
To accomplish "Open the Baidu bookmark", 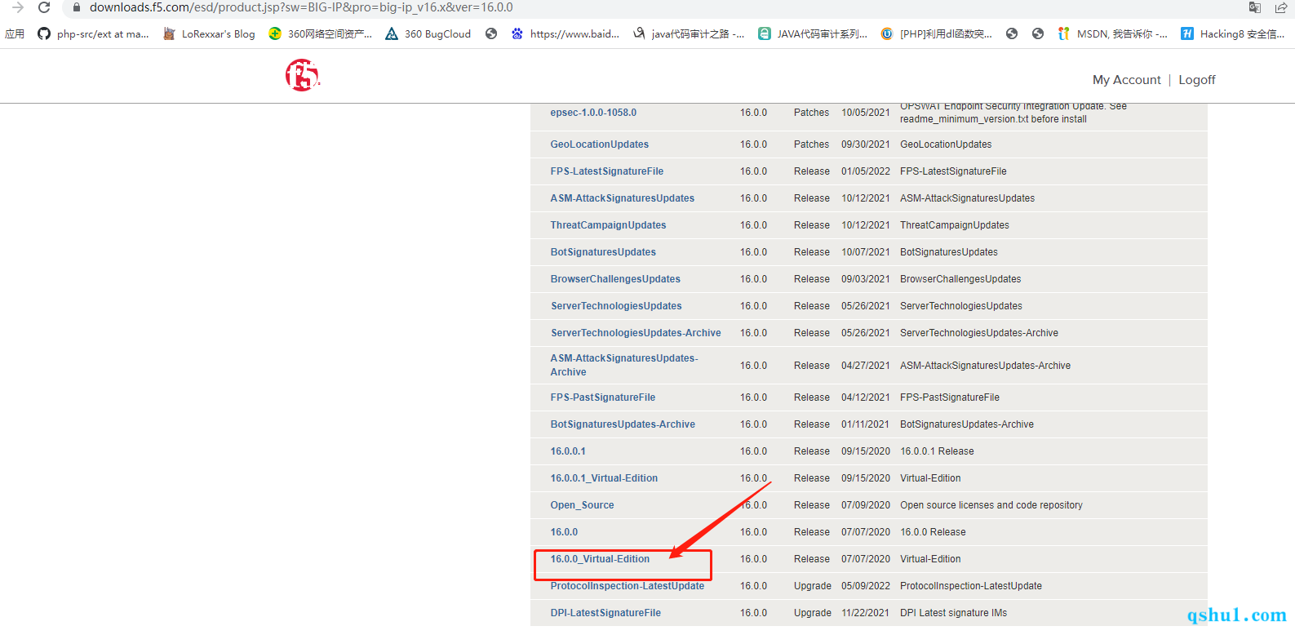I will 565,34.
